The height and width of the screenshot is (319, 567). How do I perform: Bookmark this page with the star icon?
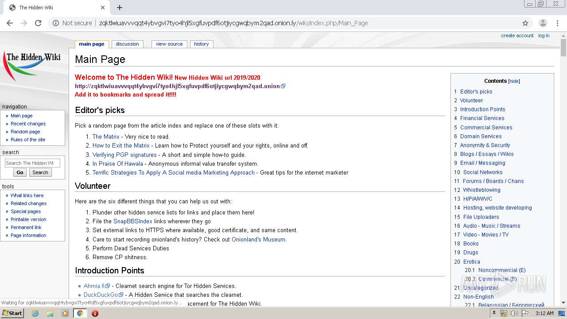[x=525, y=23]
